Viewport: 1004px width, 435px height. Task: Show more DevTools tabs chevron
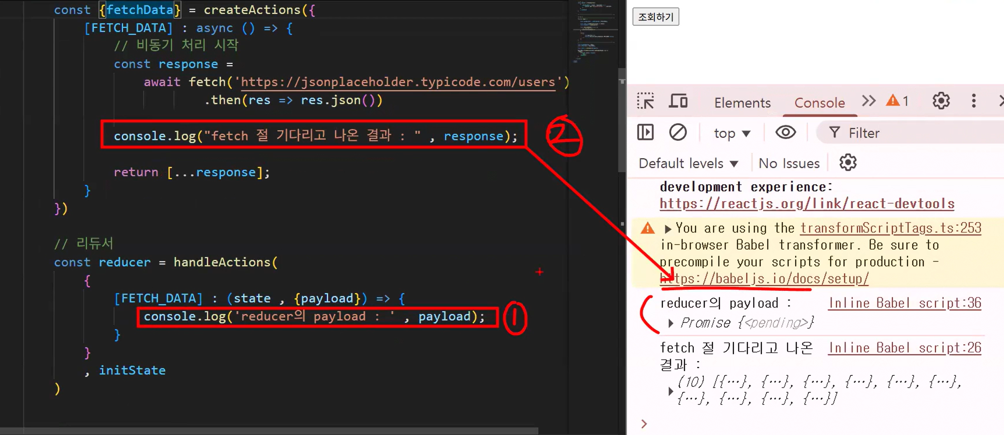click(x=869, y=101)
